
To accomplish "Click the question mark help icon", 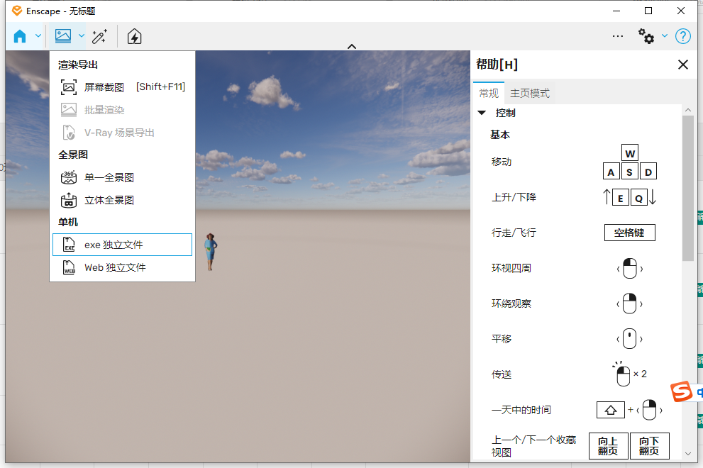I will 683,36.
